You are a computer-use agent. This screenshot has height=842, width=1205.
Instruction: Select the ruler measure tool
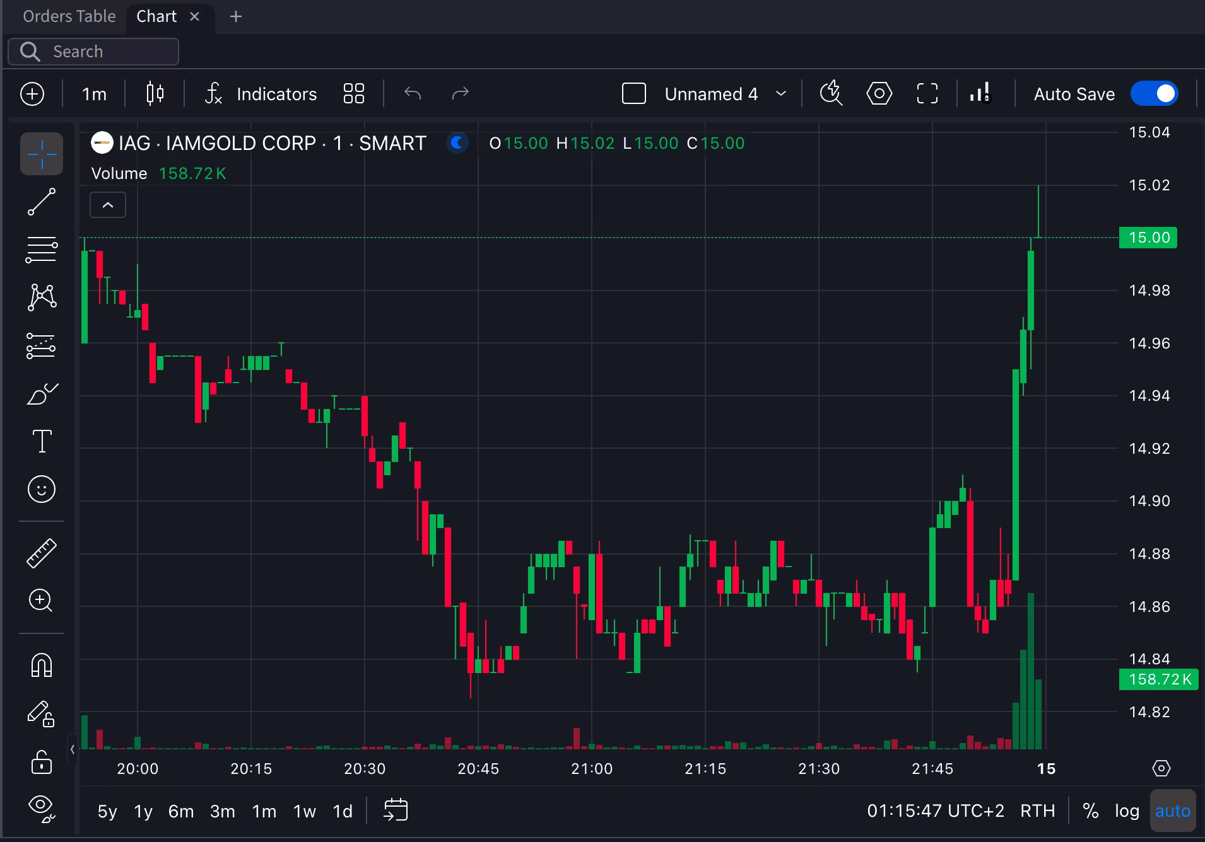click(42, 553)
